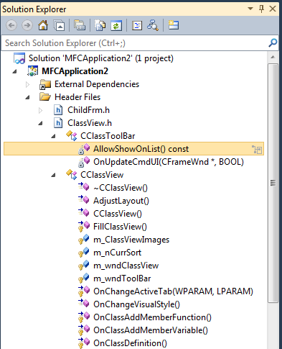
Task: Click the AdjustLayout method icon
Action: pyautogui.click(x=84, y=200)
